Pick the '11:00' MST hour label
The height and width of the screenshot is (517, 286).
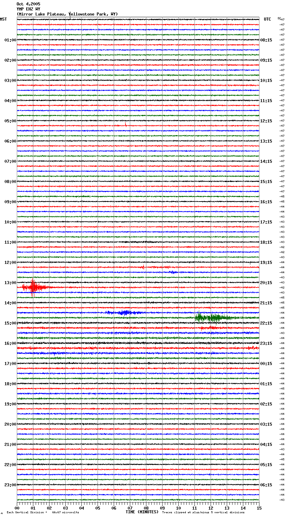tap(10, 242)
